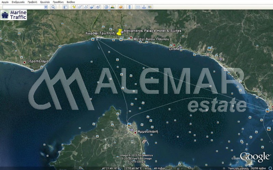Toggle the sidebar panel icon
The height and width of the screenshot is (170, 273).
pos(65,7)
